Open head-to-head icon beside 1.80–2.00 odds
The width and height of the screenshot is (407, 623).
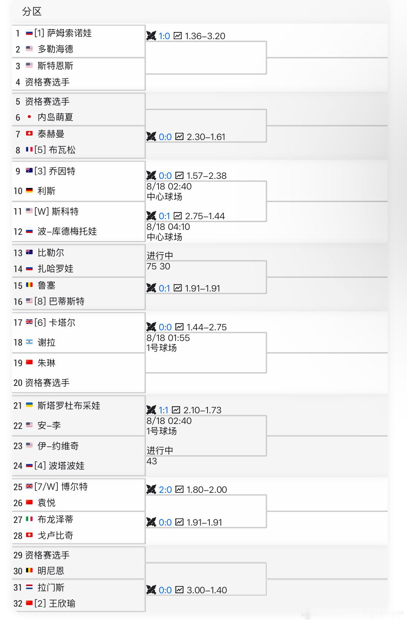(151, 489)
